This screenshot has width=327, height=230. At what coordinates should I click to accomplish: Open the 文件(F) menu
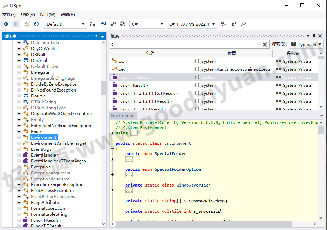[8, 15]
